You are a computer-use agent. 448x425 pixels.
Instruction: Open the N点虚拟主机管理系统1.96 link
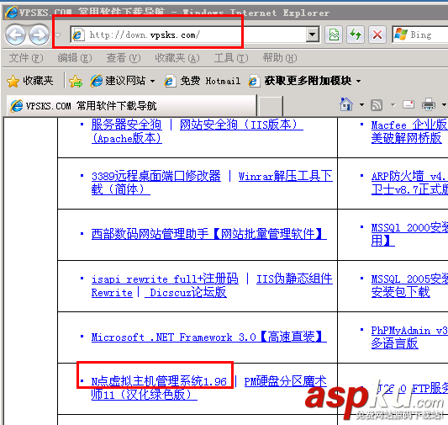(159, 381)
